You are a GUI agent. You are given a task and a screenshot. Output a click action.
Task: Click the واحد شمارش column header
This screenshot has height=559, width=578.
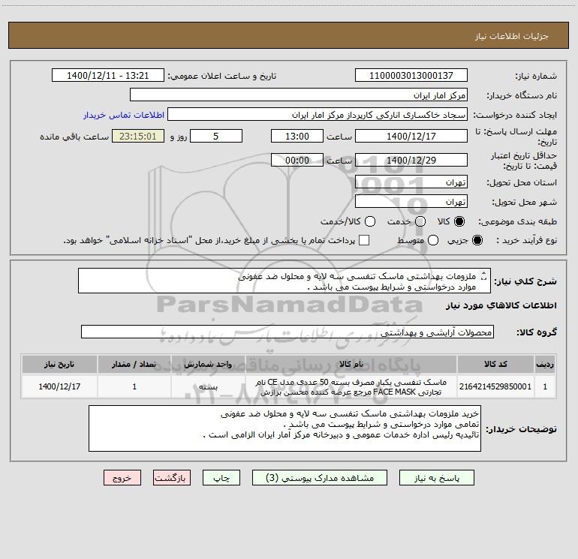tap(208, 364)
